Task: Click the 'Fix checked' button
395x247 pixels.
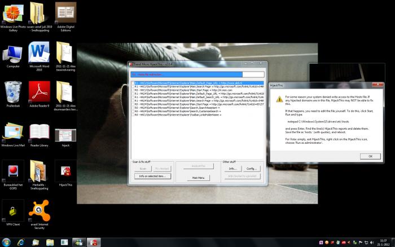Action: coord(162,169)
